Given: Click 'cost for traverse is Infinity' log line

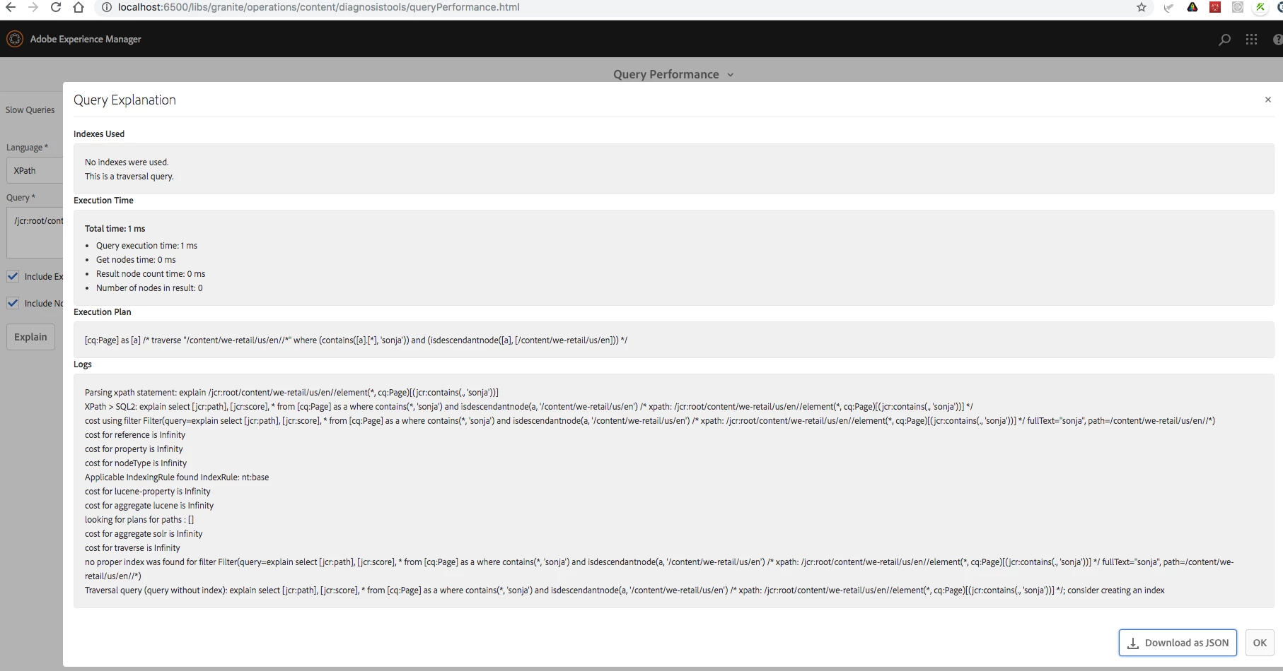Looking at the screenshot, I should pyautogui.click(x=132, y=547).
